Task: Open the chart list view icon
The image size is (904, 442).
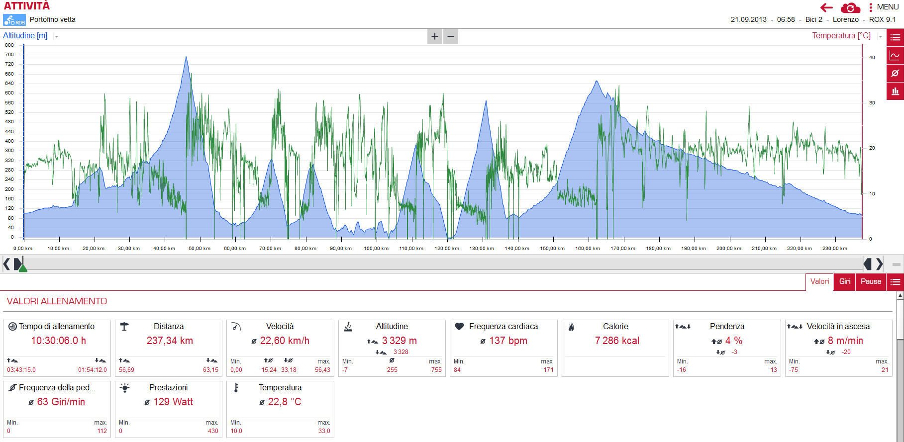Action: click(x=895, y=37)
